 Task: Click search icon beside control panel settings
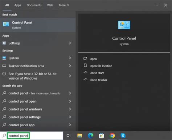pyautogui.click(x=4, y=117)
